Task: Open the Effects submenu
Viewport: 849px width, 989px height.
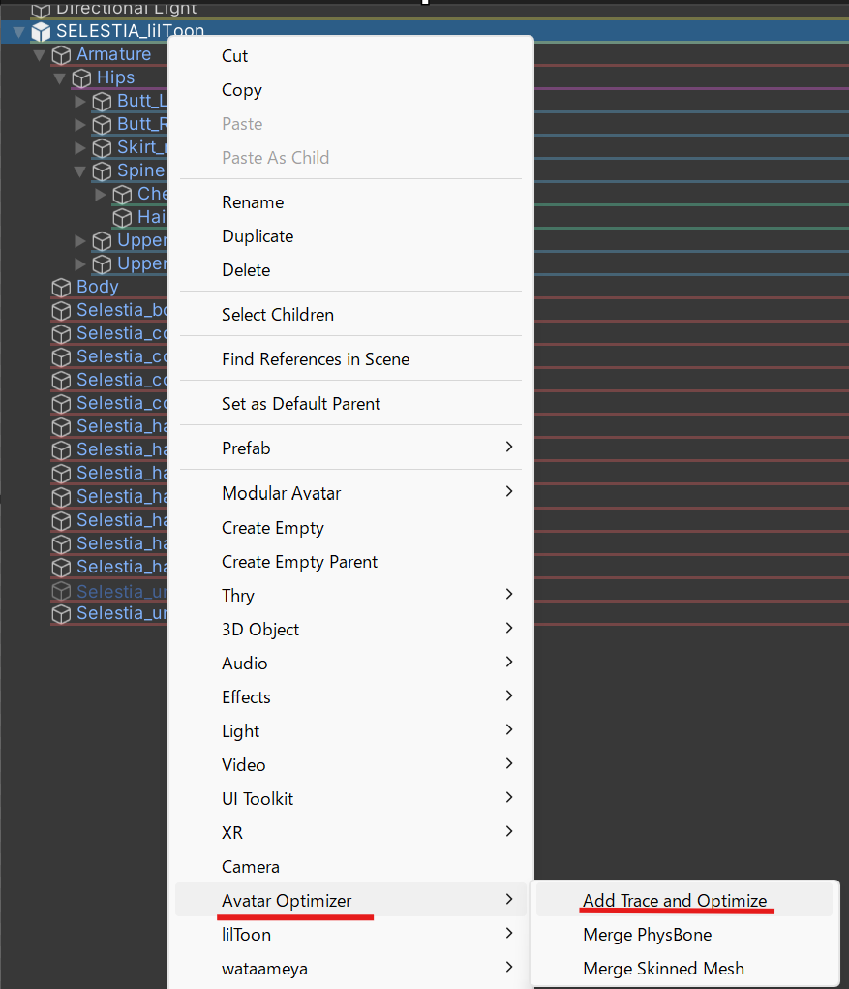Action: (x=351, y=697)
